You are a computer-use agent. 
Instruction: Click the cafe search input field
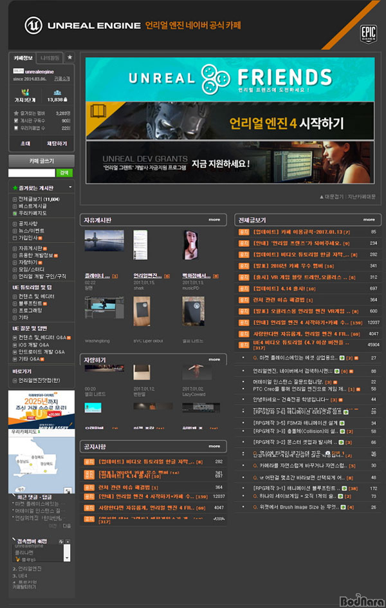click(x=32, y=172)
